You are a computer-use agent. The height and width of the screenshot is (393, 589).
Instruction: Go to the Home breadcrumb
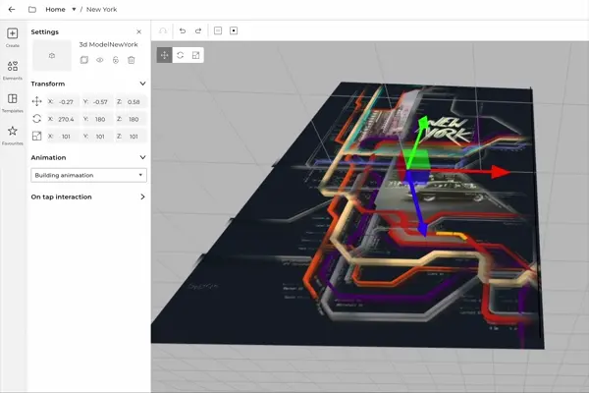[55, 10]
